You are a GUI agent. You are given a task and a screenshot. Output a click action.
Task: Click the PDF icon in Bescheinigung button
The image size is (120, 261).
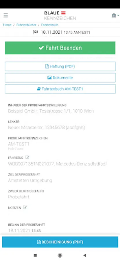point(39,242)
